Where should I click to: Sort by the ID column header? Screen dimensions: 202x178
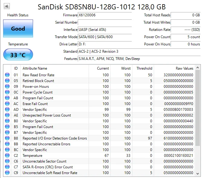(x=16, y=68)
